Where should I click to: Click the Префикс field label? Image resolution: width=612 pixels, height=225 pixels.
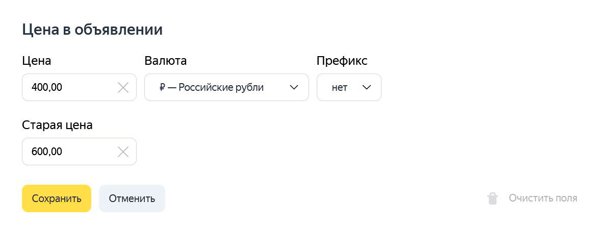[x=342, y=61]
